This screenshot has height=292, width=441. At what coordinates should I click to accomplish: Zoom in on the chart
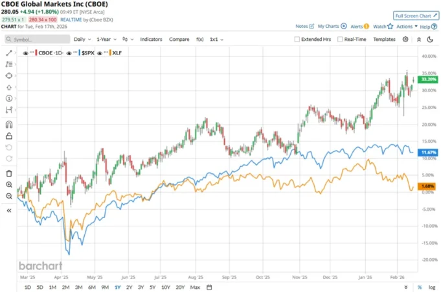[9, 185]
